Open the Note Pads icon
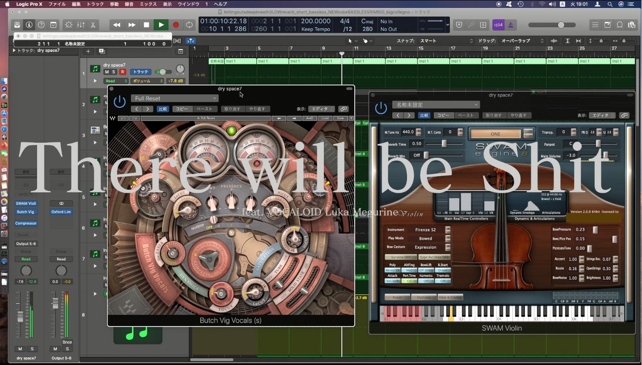 pyautogui.click(x=608, y=25)
